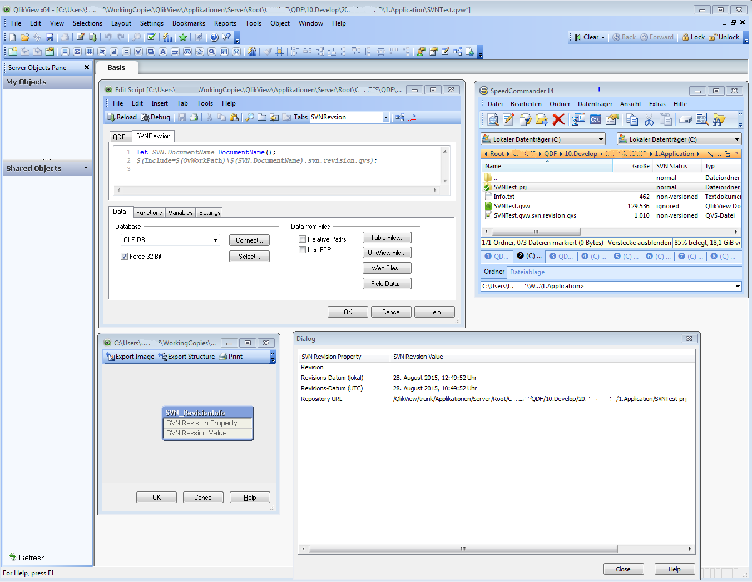Toggle the Force 32 Bit checkbox
Screen dimensions: 752x582
point(124,257)
